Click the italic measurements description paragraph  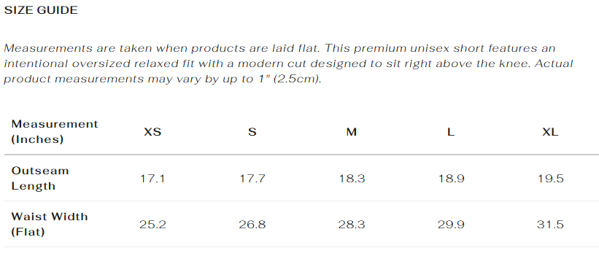click(289, 63)
